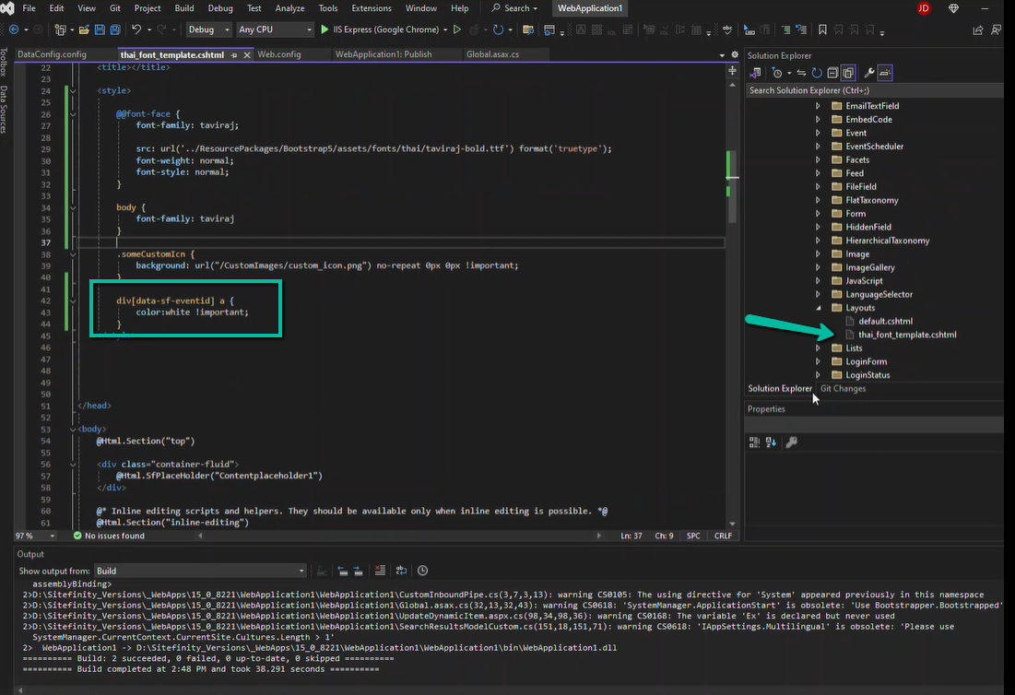The width and height of the screenshot is (1015, 695).
Task: Click the No issues found status indicator
Action: (109, 536)
